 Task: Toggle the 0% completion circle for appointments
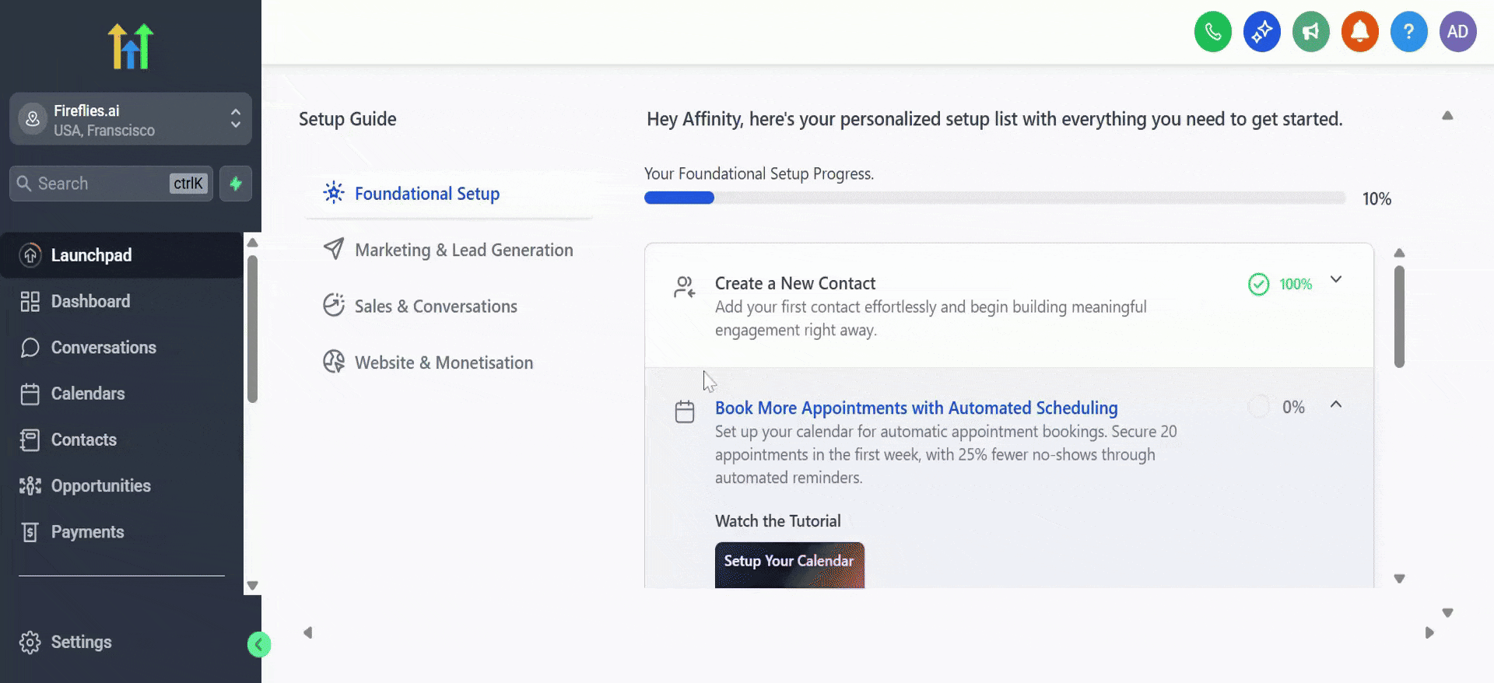[x=1258, y=407]
